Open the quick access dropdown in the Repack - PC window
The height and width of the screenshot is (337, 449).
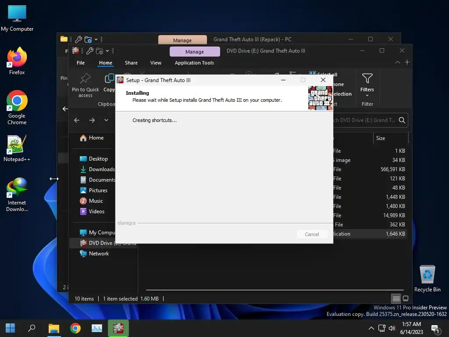click(x=96, y=39)
